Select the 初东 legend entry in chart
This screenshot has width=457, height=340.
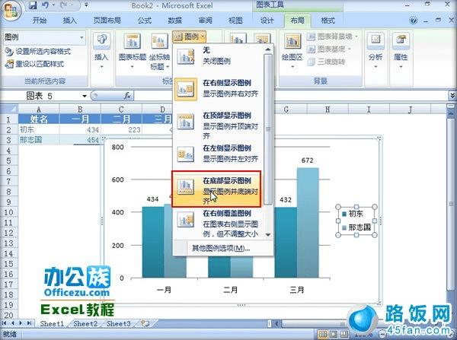[353, 214]
